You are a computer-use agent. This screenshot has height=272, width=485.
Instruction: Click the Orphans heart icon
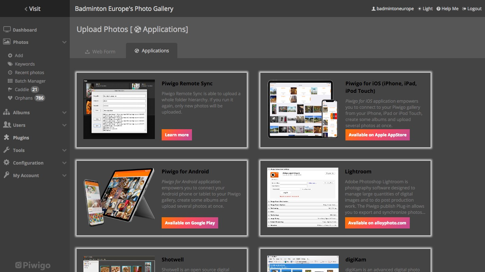[x=10, y=98]
